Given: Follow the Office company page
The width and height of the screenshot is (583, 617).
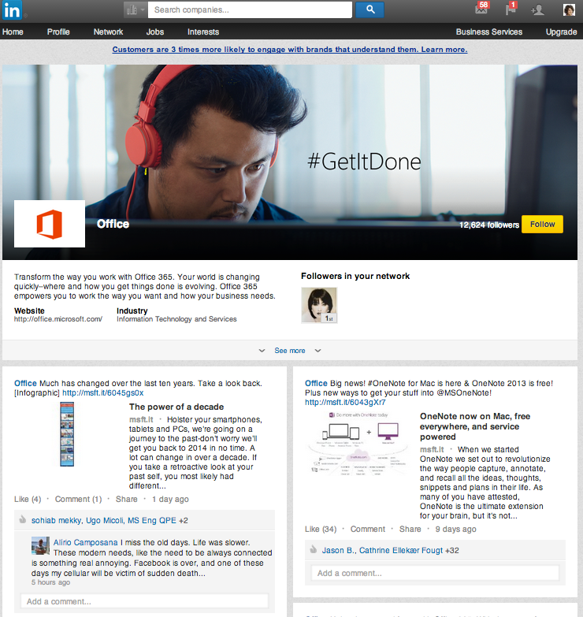Looking at the screenshot, I should 542,225.
